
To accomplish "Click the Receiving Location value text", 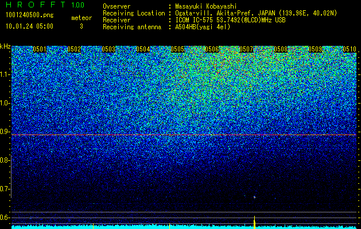I will (256, 13).
